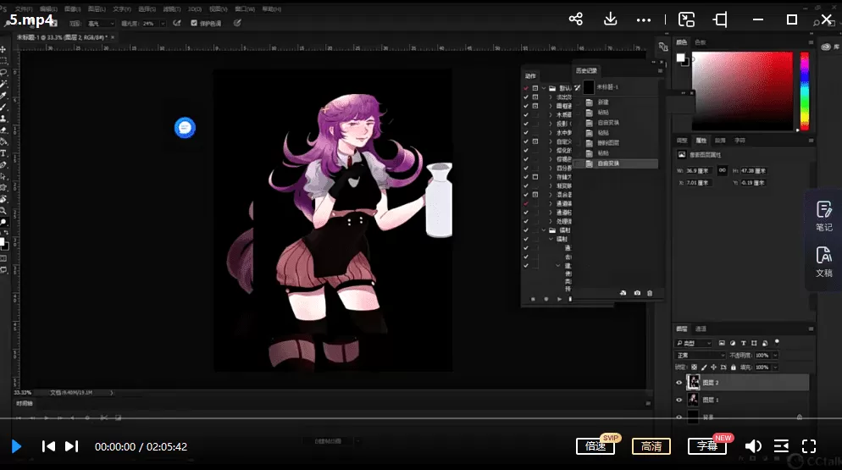
Task: Change video quality via 高清 button
Action: coord(651,446)
